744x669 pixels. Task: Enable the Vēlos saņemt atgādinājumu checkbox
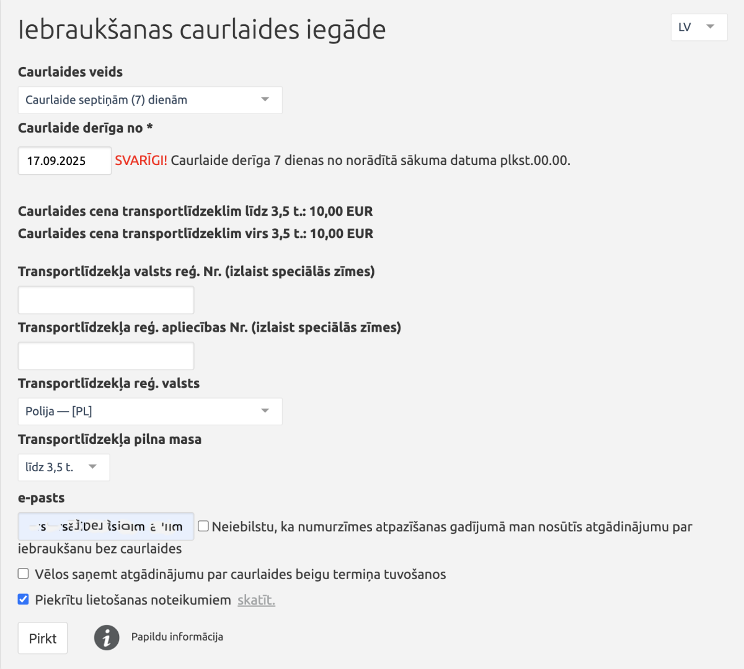coord(24,574)
